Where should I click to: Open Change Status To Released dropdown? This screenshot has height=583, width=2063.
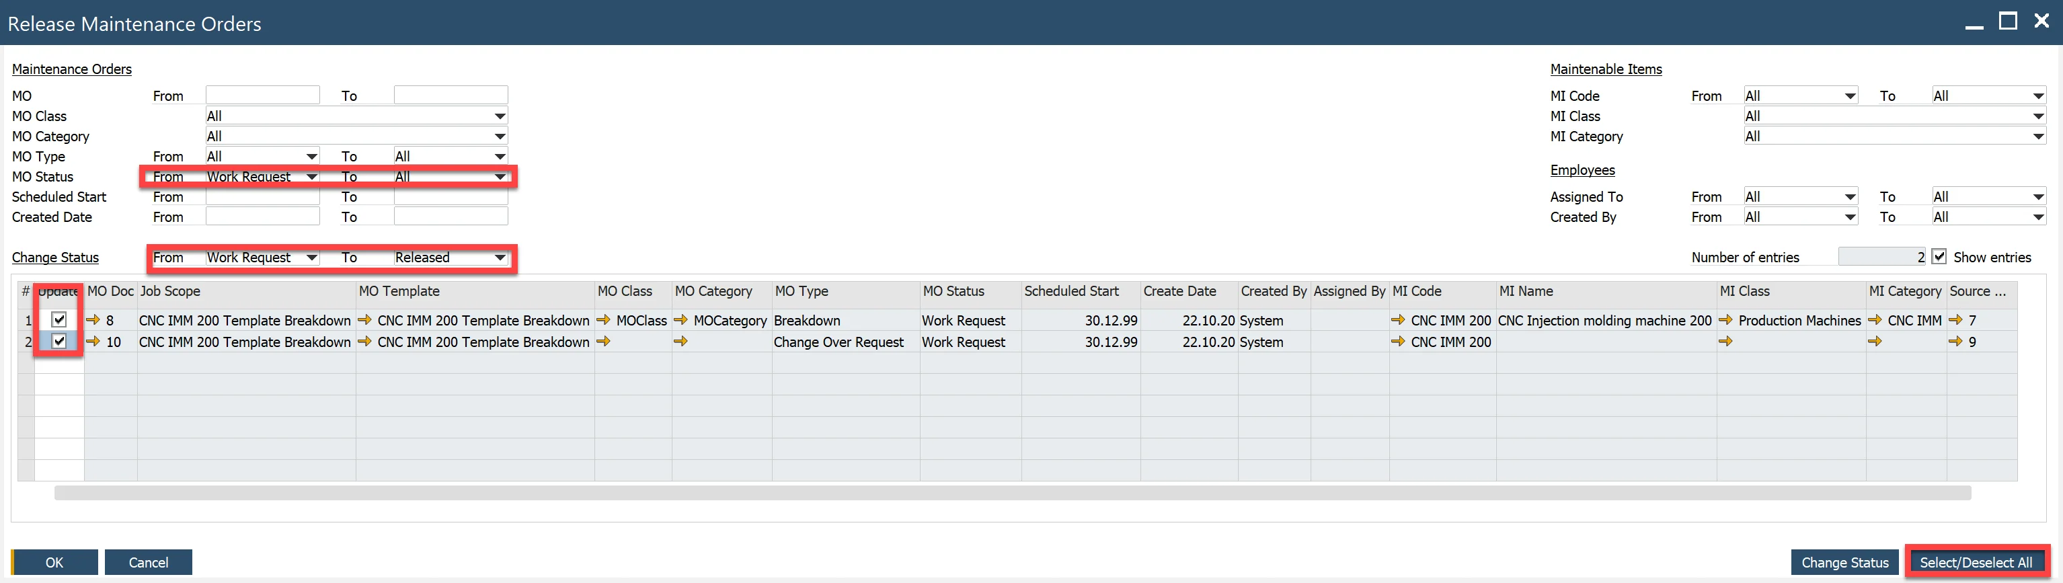pyautogui.click(x=500, y=257)
